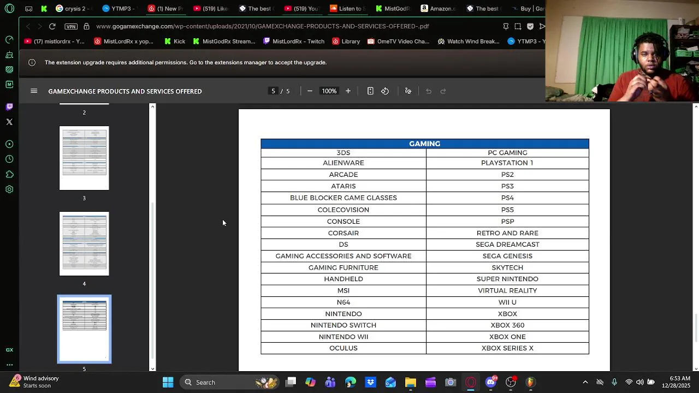Toggle the VPN badge in address bar

tap(70, 26)
